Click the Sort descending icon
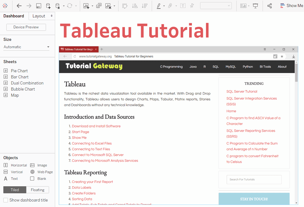Screen dimensions: 304x207 pyautogui.click(x=145, y=6)
